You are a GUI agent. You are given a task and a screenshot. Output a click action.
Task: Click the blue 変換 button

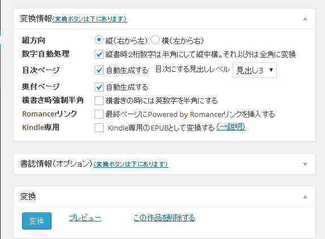click(x=37, y=221)
